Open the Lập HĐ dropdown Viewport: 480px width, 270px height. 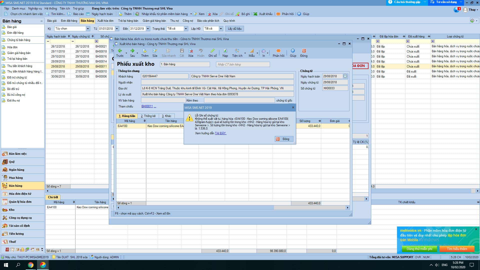pos(221,29)
